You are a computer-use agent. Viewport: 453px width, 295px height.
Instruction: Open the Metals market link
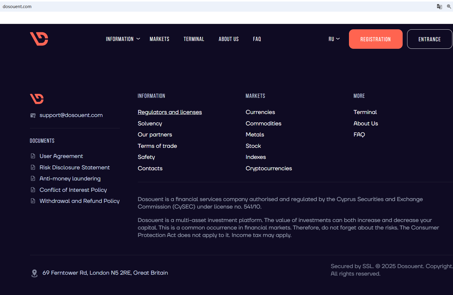pyautogui.click(x=255, y=135)
